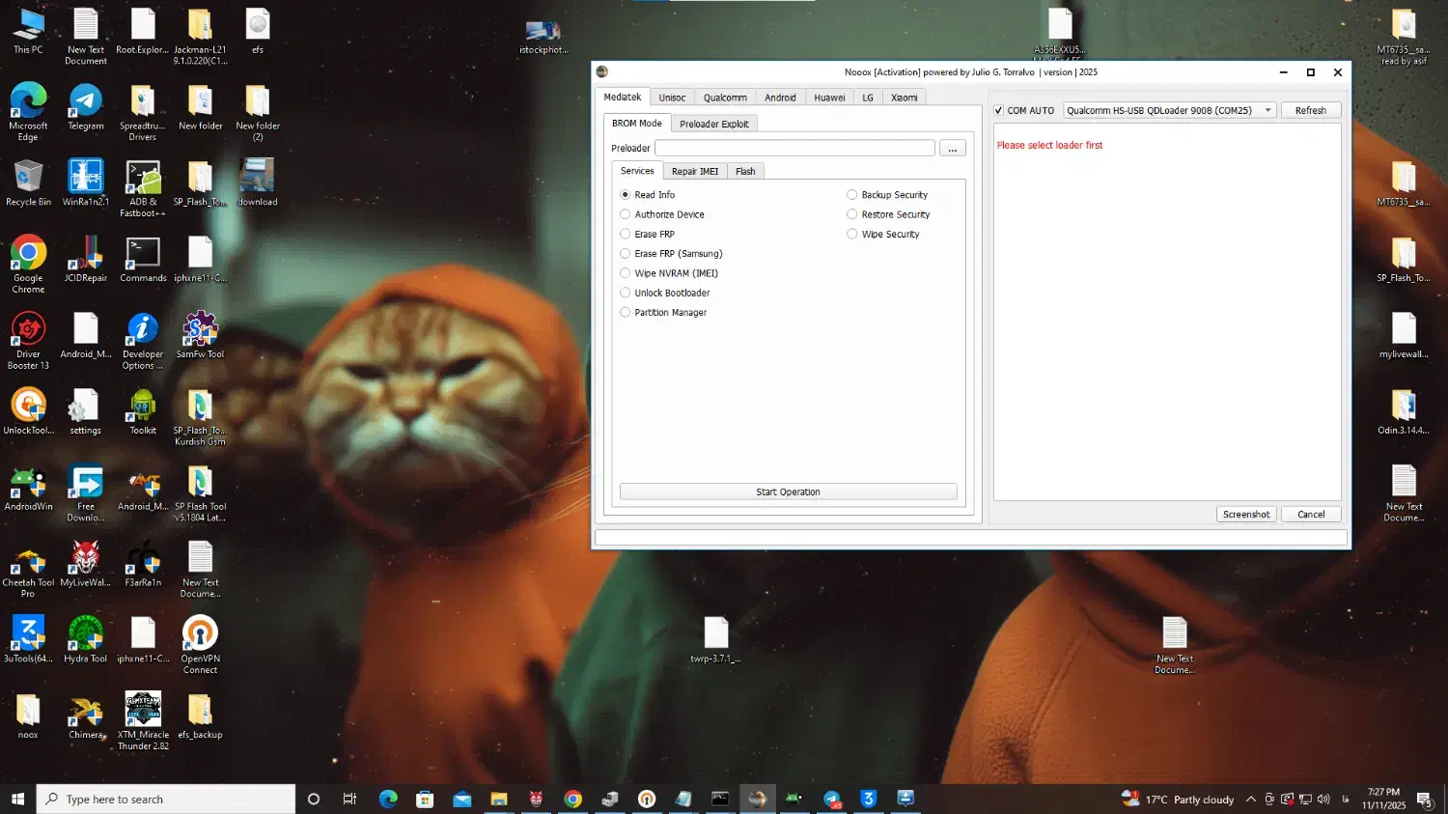Open the Preloader Exploit tab
This screenshot has height=814, width=1448.
coord(713,124)
